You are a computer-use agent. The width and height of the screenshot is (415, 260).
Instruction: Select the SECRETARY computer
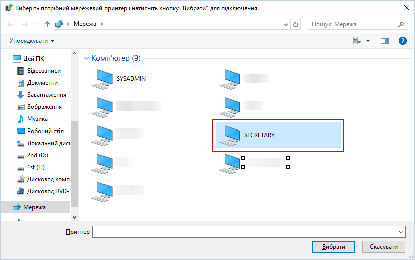(278, 135)
